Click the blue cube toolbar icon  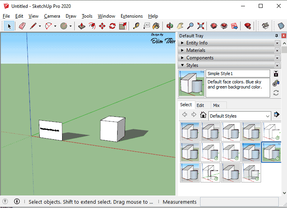[x=281, y=26]
